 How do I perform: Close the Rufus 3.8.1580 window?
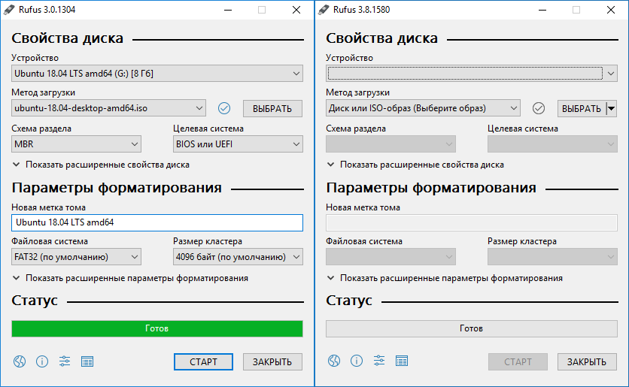(x=610, y=10)
